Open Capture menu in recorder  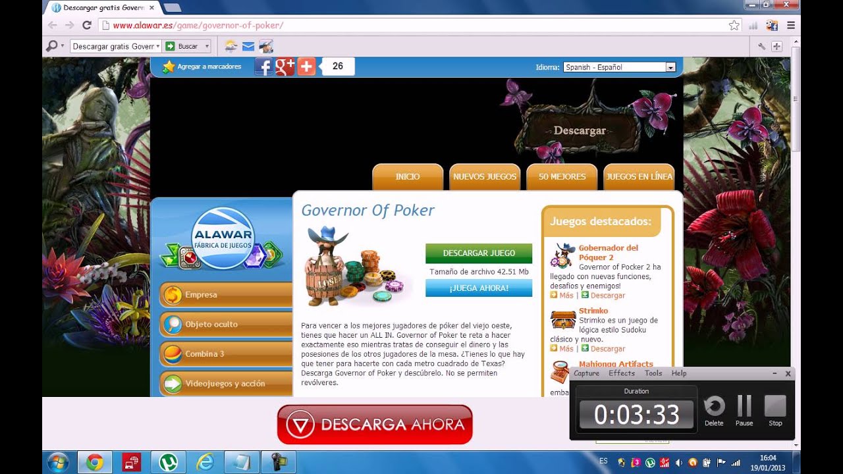586,373
